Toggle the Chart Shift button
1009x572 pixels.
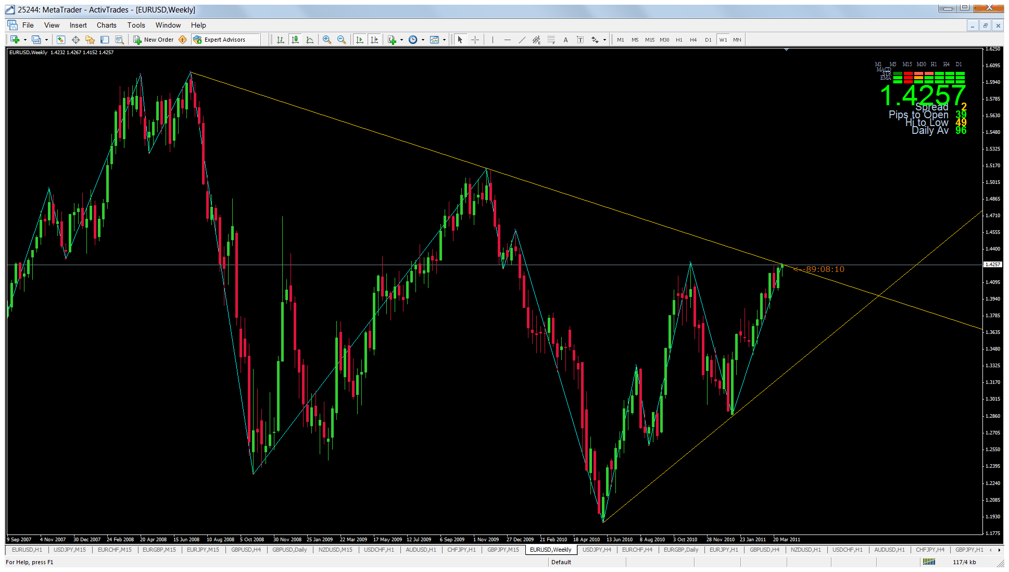click(374, 40)
